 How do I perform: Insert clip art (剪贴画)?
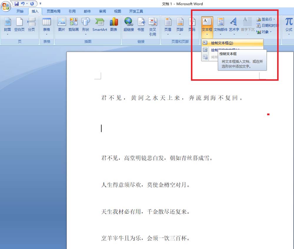click(73, 24)
